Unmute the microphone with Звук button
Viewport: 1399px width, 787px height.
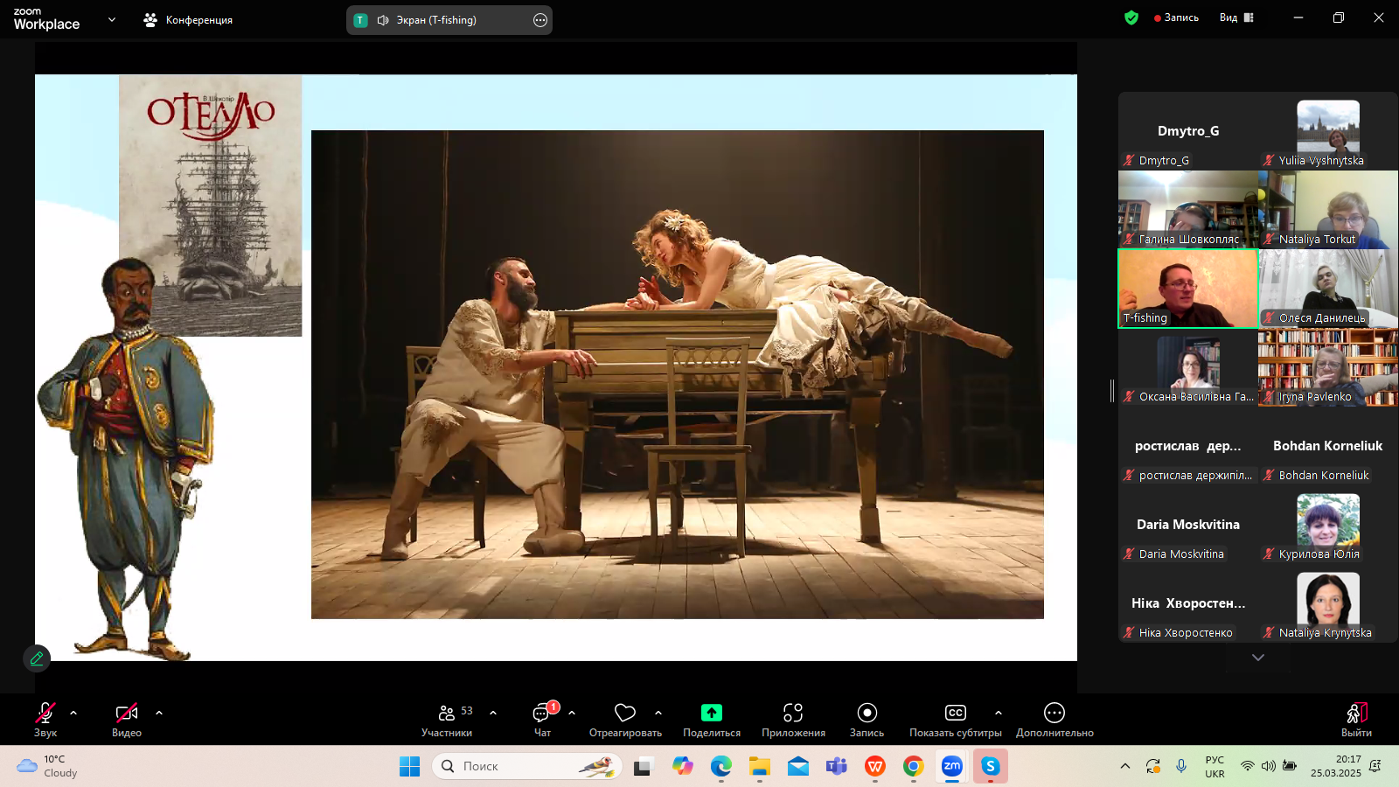click(x=45, y=719)
